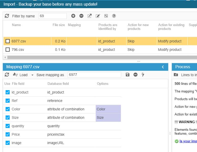The height and width of the screenshot is (152, 197).
Task: Click the minus icon to delete the file
Action: click(81, 16)
